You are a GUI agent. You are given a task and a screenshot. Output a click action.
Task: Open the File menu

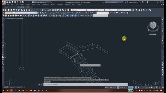coord(8,5)
